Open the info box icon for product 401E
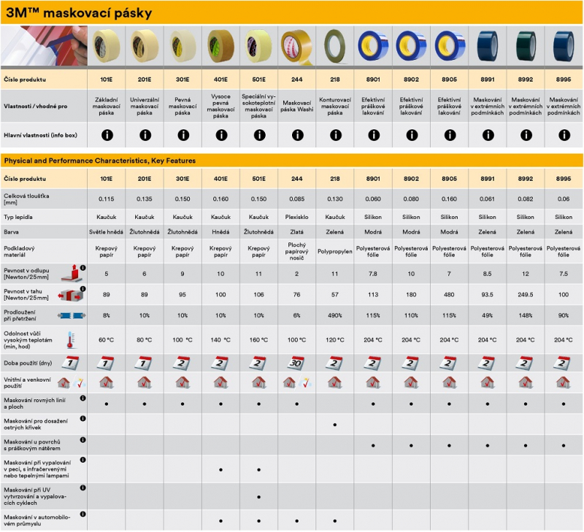584x532 pixels. (x=222, y=135)
